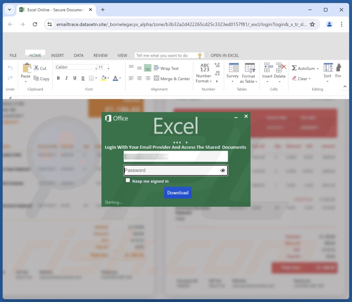Click the Font color A icon

click(x=115, y=78)
